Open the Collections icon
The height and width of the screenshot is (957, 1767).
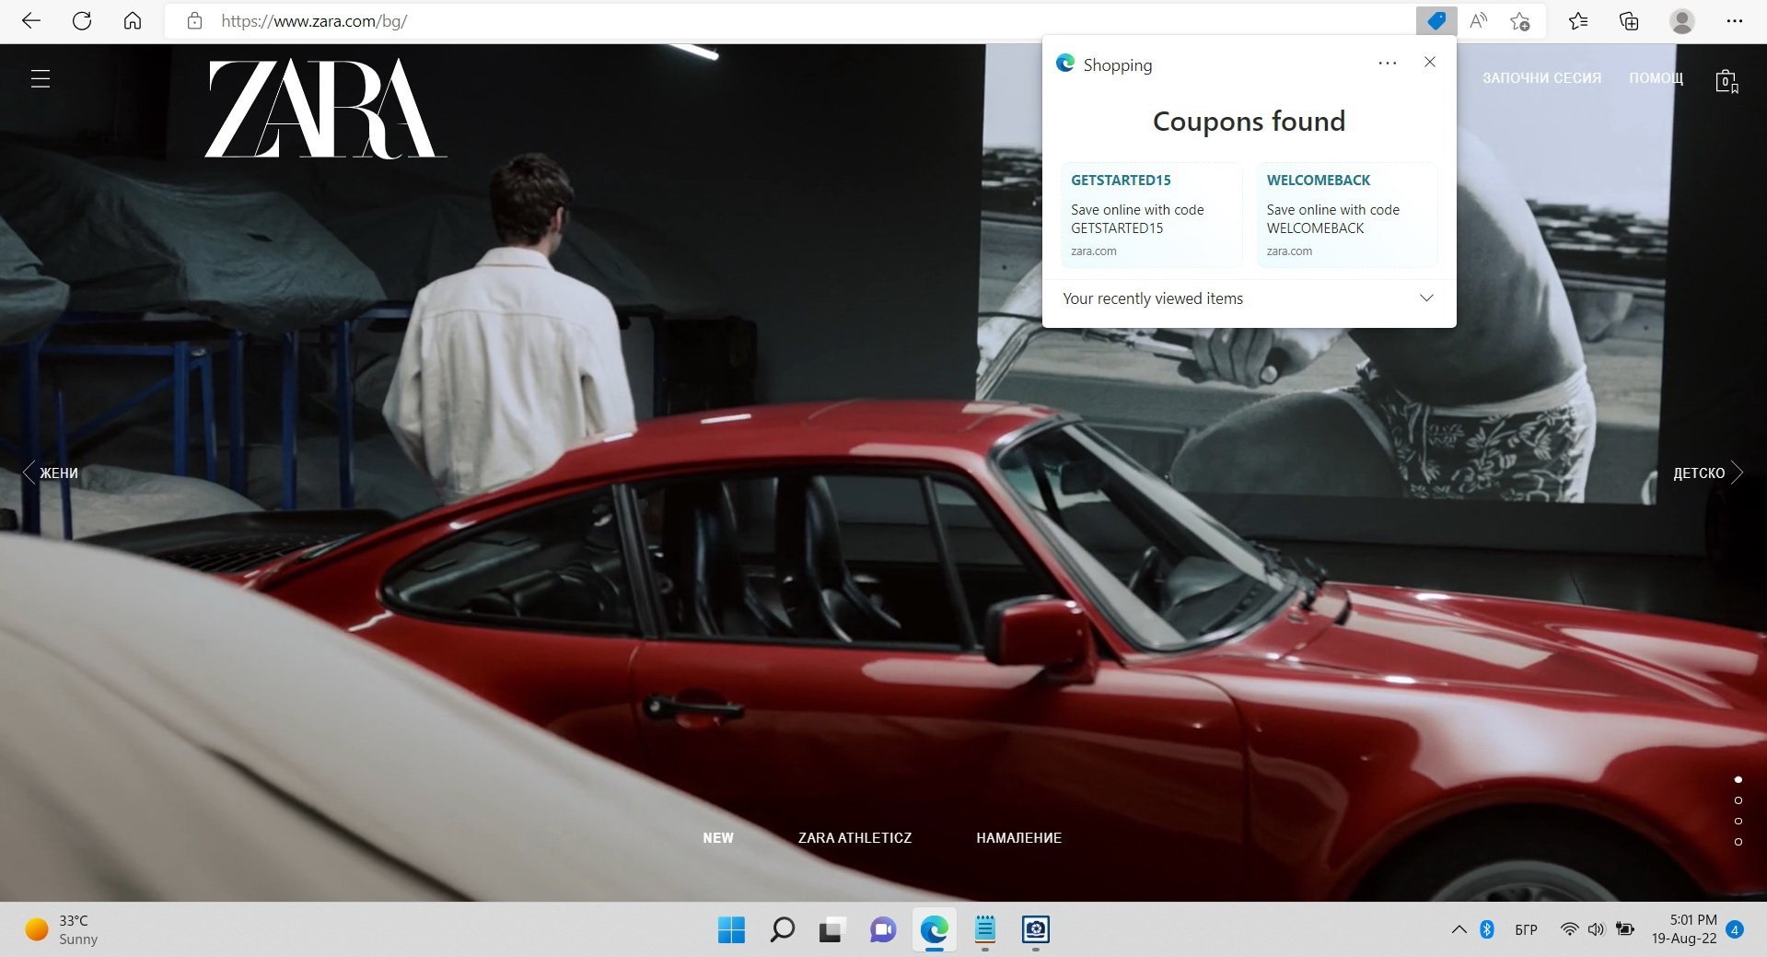point(1629,21)
